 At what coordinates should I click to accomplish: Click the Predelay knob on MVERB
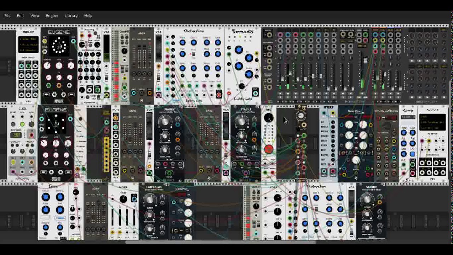click(x=333, y=127)
